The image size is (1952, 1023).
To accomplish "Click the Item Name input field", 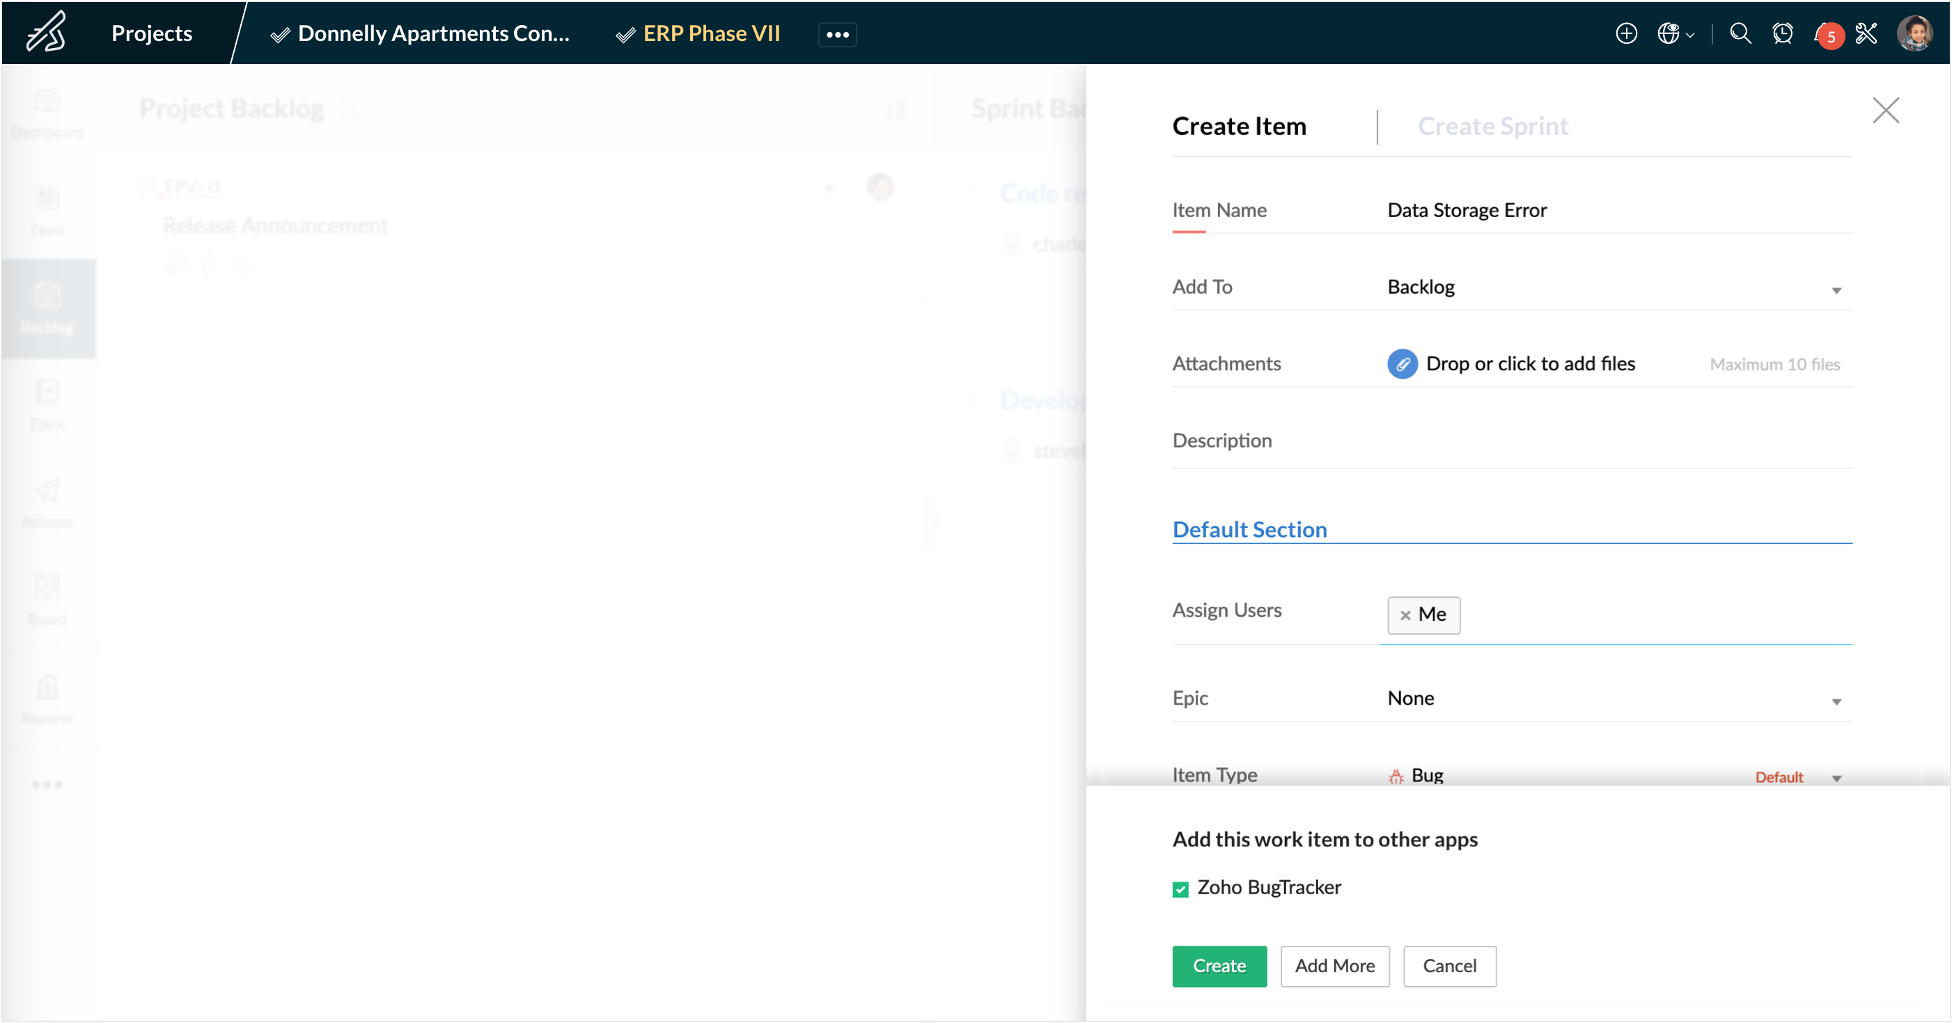I will point(1614,210).
